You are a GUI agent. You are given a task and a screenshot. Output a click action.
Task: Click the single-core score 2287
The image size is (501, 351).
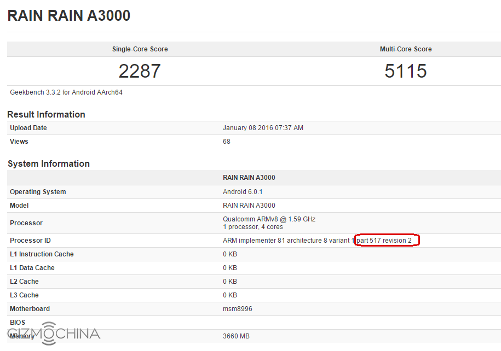[140, 71]
